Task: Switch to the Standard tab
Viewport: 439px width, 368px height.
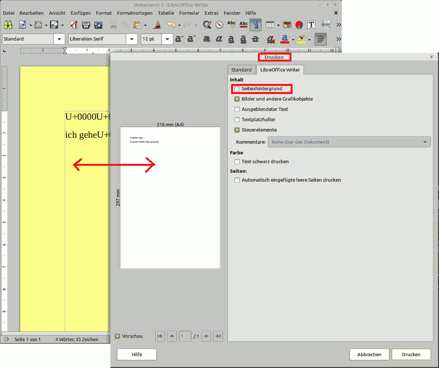Action: [x=241, y=70]
